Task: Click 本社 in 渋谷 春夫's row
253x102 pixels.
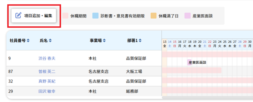Action: [x=92, y=58]
